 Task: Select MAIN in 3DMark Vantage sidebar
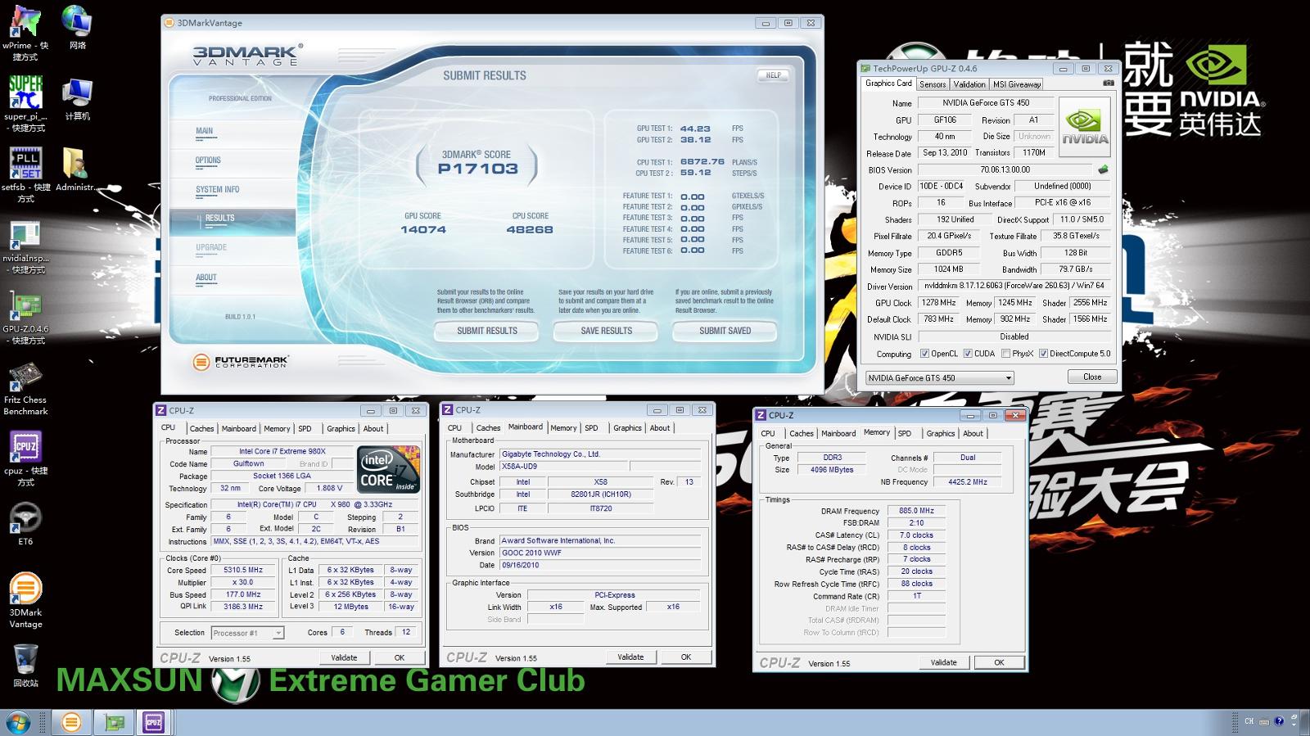click(205, 131)
